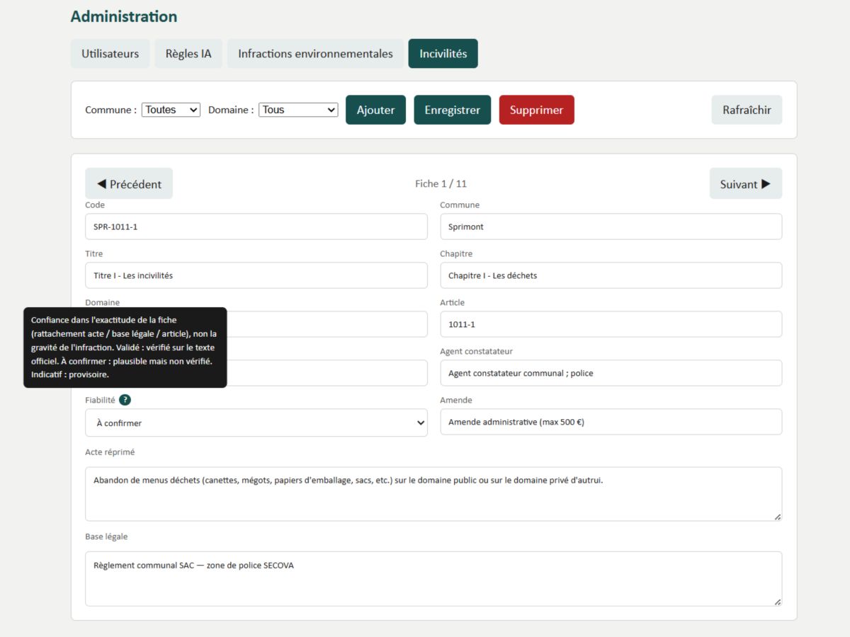This screenshot has width=850, height=637.
Task: Click the Fiabilité help question-mark icon
Action: click(125, 400)
